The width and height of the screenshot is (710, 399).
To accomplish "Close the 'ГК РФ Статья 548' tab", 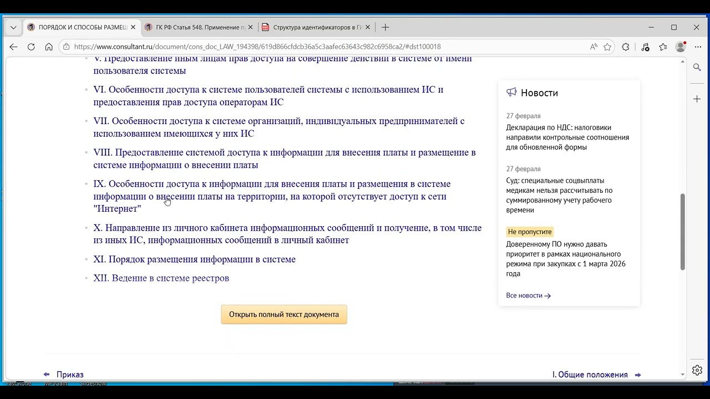I will tap(250, 27).
